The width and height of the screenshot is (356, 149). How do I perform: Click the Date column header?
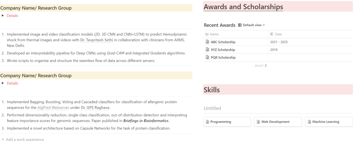tap(278, 34)
